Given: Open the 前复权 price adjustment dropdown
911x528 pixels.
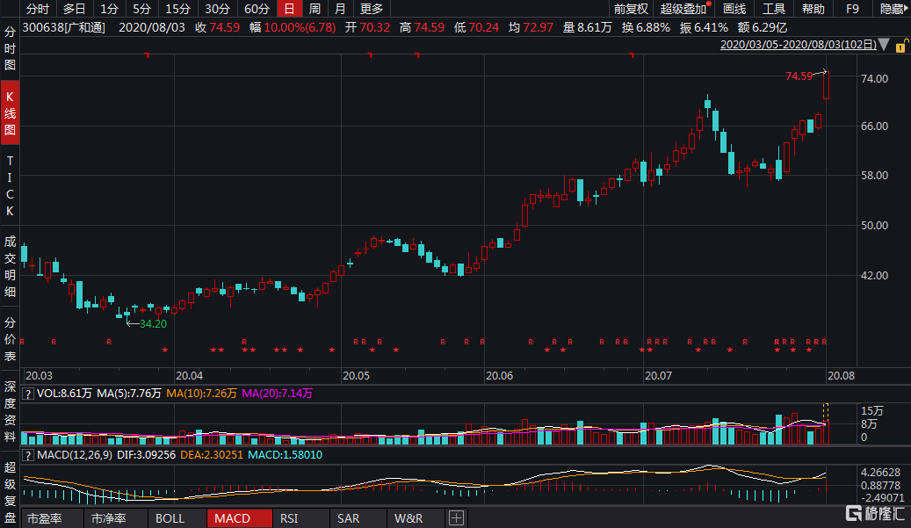Looking at the screenshot, I should [630, 9].
